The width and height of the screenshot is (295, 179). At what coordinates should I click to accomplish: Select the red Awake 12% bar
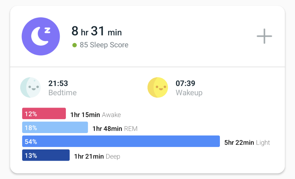click(x=44, y=114)
